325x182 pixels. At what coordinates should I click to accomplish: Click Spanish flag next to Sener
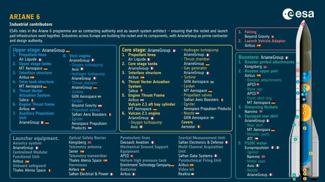pos(82,152)
